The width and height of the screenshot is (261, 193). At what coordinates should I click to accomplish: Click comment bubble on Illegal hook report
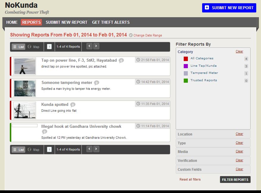coord(45,132)
